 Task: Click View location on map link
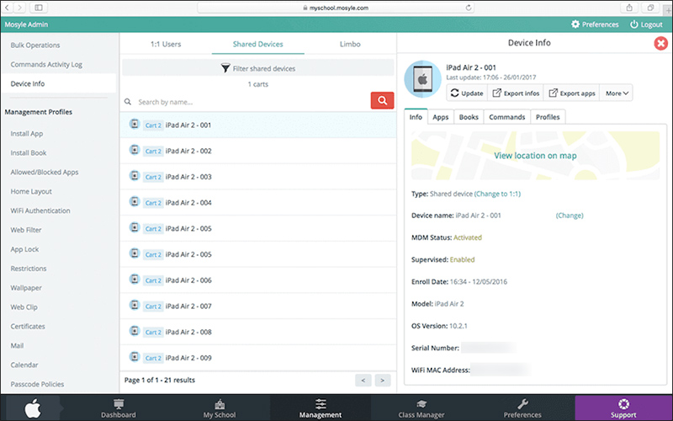click(x=535, y=156)
